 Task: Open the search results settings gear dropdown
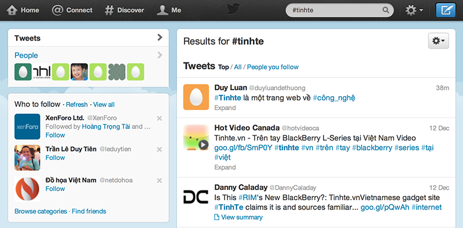(x=439, y=41)
